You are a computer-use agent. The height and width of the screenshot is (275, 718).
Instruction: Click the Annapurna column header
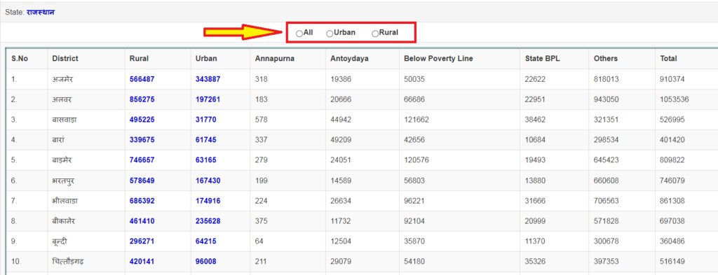(x=275, y=59)
